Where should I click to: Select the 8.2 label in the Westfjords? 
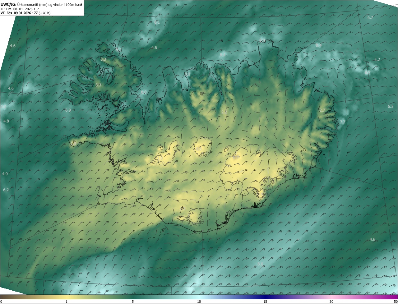pos(118,50)
